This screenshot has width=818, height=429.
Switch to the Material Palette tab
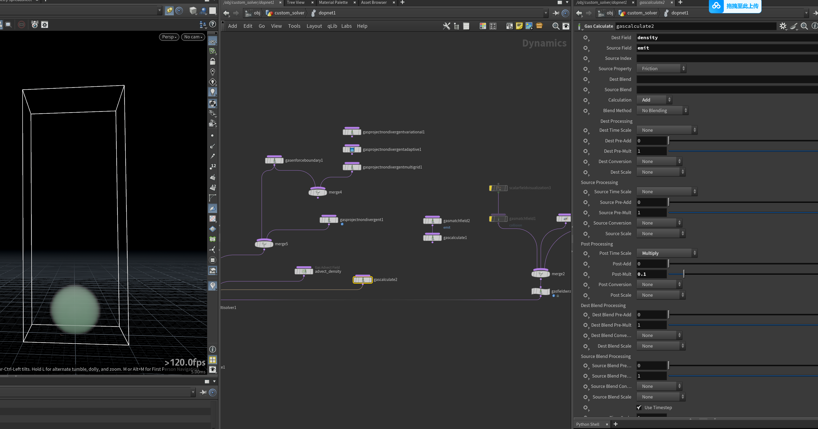click(333, 2)
